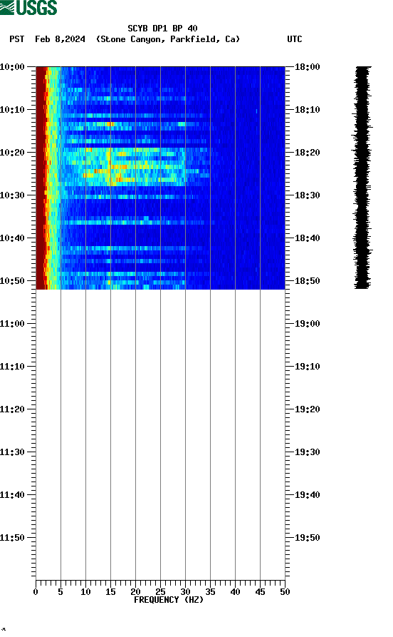Click the 19:40 UTC time label

[308, 495]
